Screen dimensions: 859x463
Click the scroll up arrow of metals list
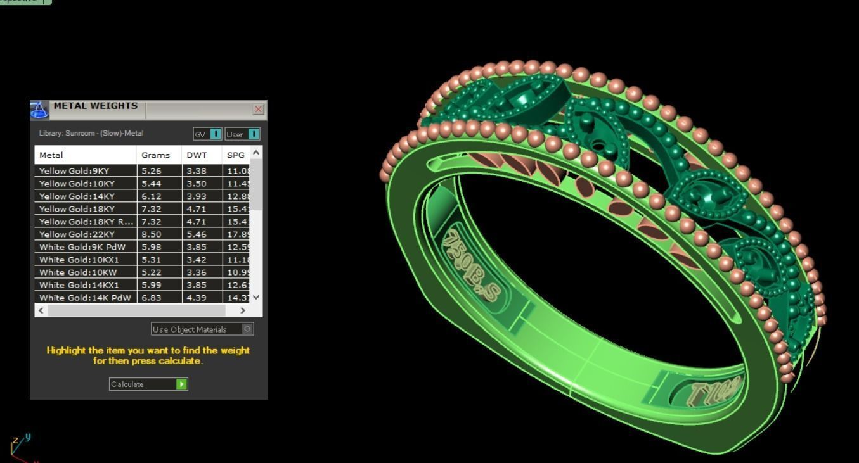[x=256, y=153]
